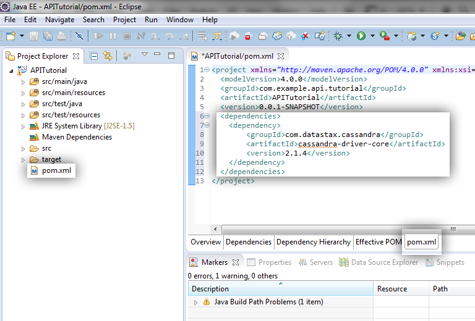Collapse the APITutorial project node

pos(11,71)
